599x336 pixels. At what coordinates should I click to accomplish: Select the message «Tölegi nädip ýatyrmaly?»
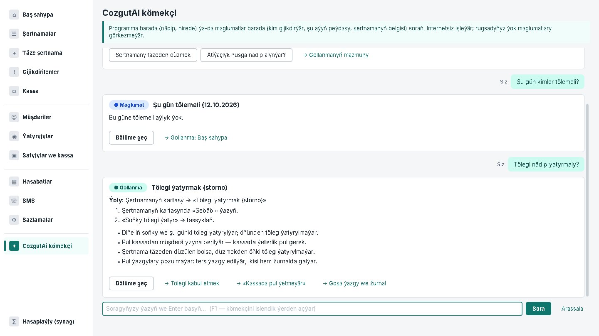click(x=546, y=164)
